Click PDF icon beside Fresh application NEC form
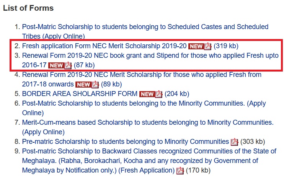 (208, 46)
